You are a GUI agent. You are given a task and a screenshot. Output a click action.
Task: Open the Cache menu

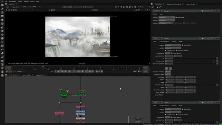point(32,1)
